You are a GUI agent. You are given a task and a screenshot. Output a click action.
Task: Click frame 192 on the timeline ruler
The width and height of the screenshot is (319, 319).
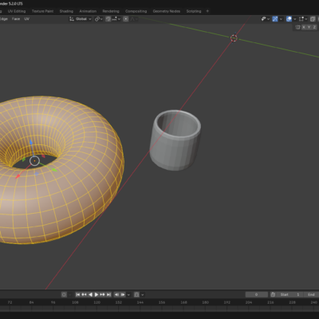pos(226,302)
